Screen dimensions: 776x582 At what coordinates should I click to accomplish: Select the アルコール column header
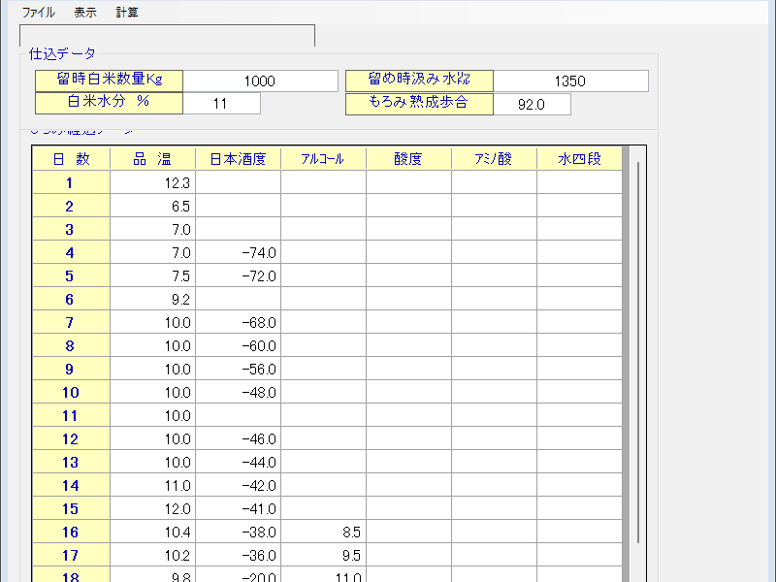click(323, 159)
